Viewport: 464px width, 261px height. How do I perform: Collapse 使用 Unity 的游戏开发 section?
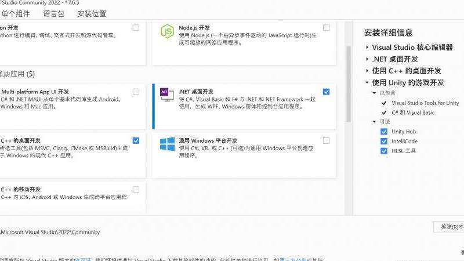click(368, 82)
